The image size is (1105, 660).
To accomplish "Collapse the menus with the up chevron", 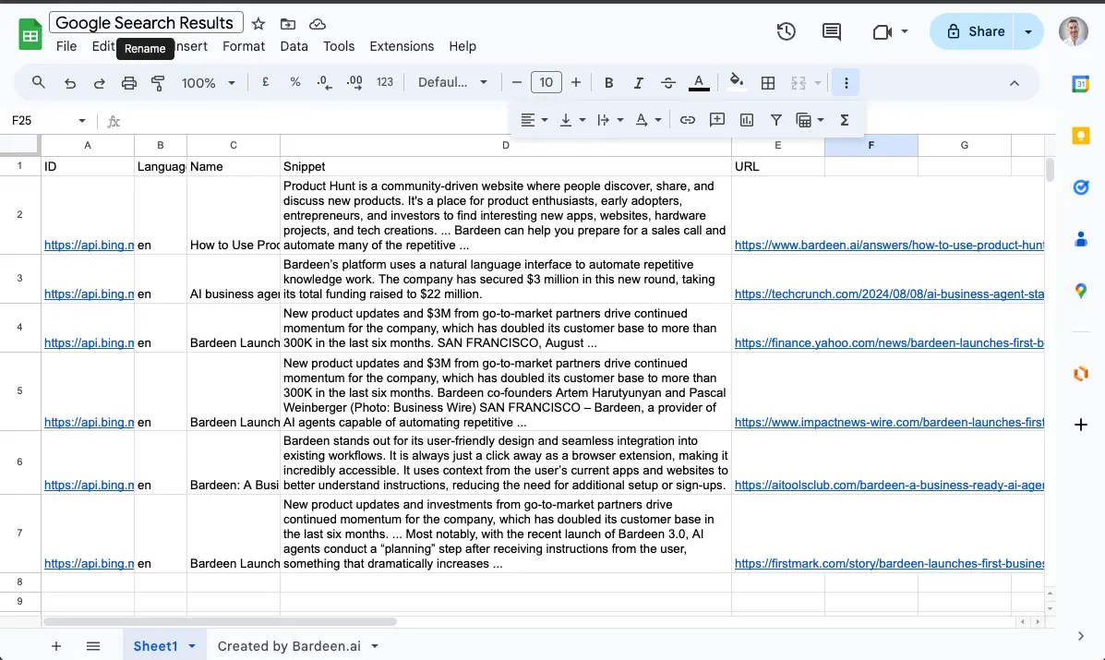I will (1015, 83).
